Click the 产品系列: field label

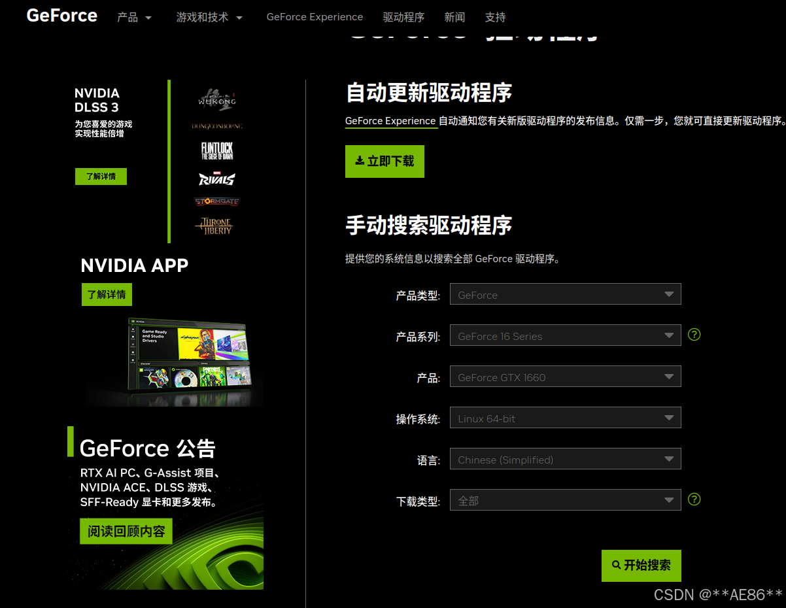419,337
